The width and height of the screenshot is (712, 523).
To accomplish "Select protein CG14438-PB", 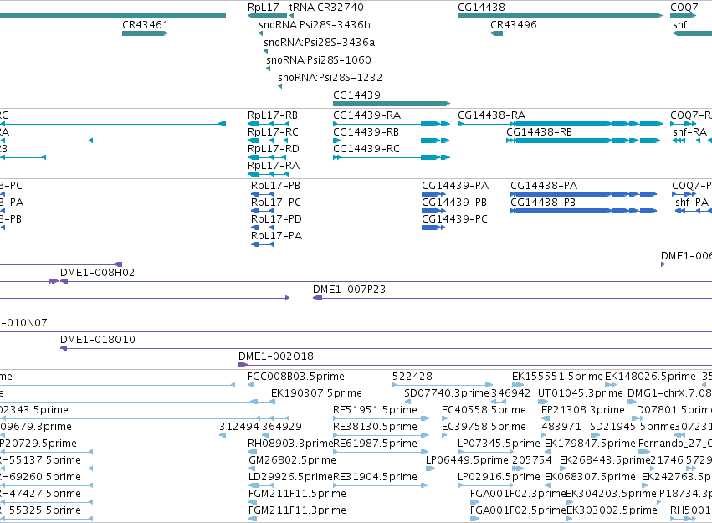I will click(543, 203).
